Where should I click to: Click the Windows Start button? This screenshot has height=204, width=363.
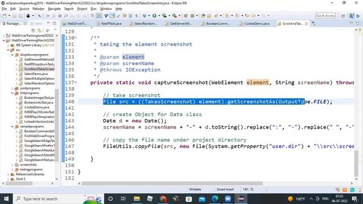tap(6, 199)
